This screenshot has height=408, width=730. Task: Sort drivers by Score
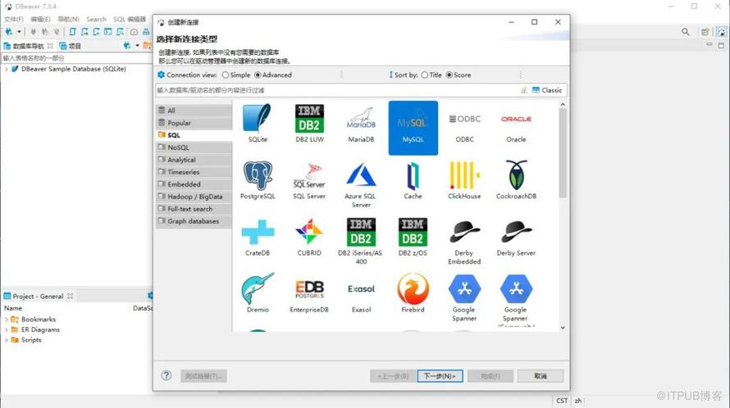tap(459, 75)
